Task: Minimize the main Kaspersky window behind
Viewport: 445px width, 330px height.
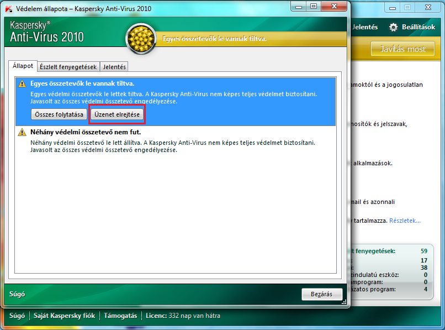Action: (393, 8)
